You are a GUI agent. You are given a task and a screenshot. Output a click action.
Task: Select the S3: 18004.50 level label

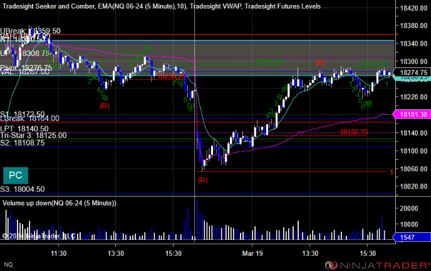[x=23, y=189]
